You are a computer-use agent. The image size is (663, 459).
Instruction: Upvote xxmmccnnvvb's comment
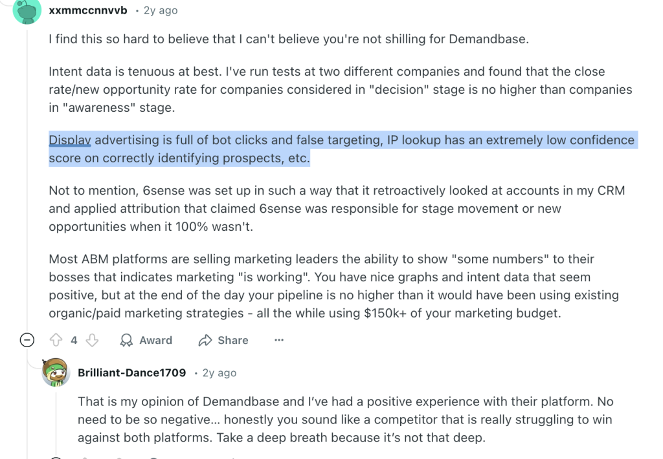click(x=56, y=340)
